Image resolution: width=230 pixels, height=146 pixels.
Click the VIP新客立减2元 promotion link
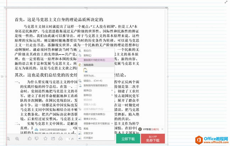coord(151,129)
